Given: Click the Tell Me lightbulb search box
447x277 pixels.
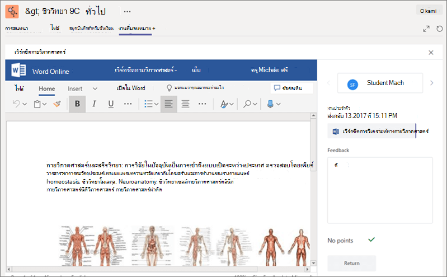Looking at the screenshot, I should (x=196, y=88).
